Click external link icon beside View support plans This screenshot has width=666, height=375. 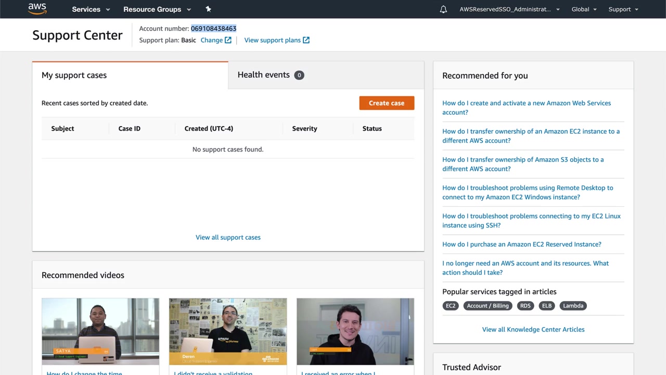click(x=306, y=40)
